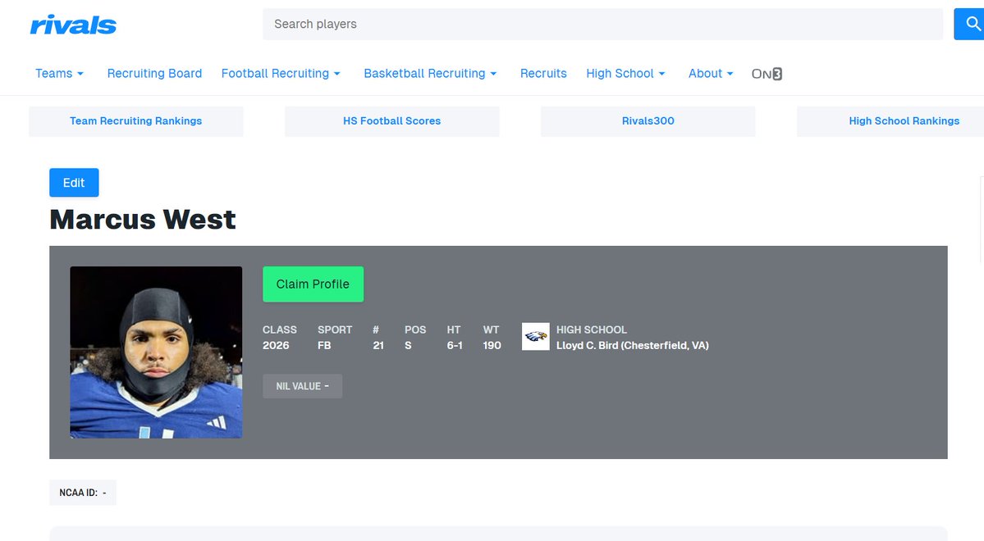This screenshot has width=984, height=541.
Task: Click the NCAA ID label
Action: 83,493
